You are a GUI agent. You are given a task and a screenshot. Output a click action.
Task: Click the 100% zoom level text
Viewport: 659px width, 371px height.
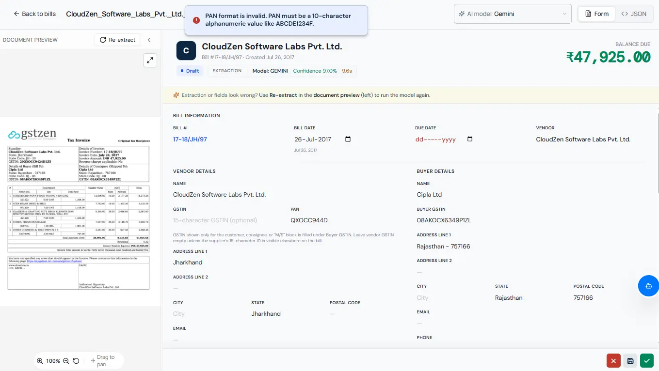[x=53, y=361]
